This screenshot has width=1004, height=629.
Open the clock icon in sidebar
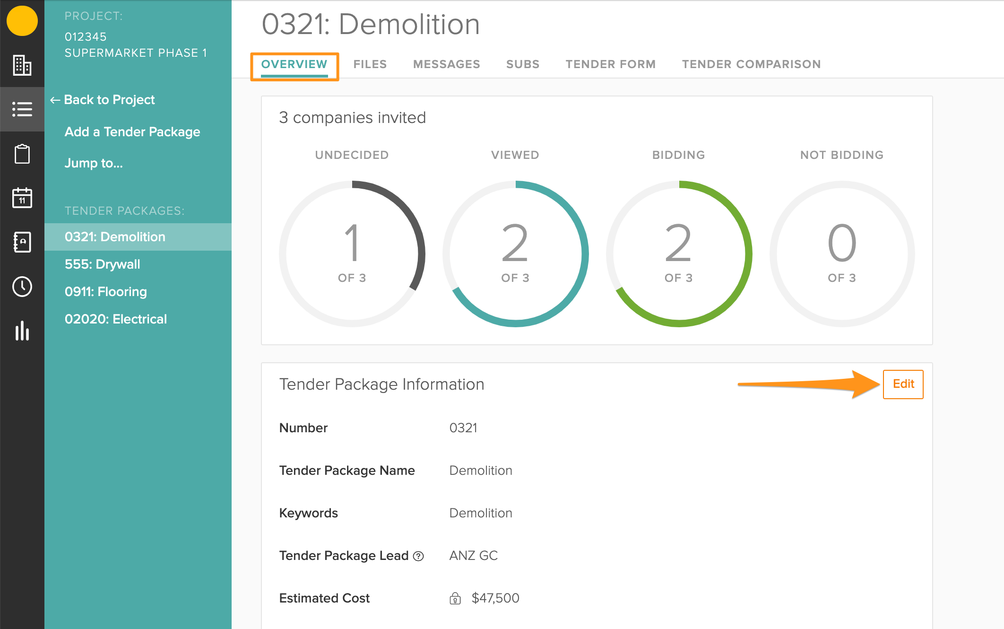click(x=22, y=287)
